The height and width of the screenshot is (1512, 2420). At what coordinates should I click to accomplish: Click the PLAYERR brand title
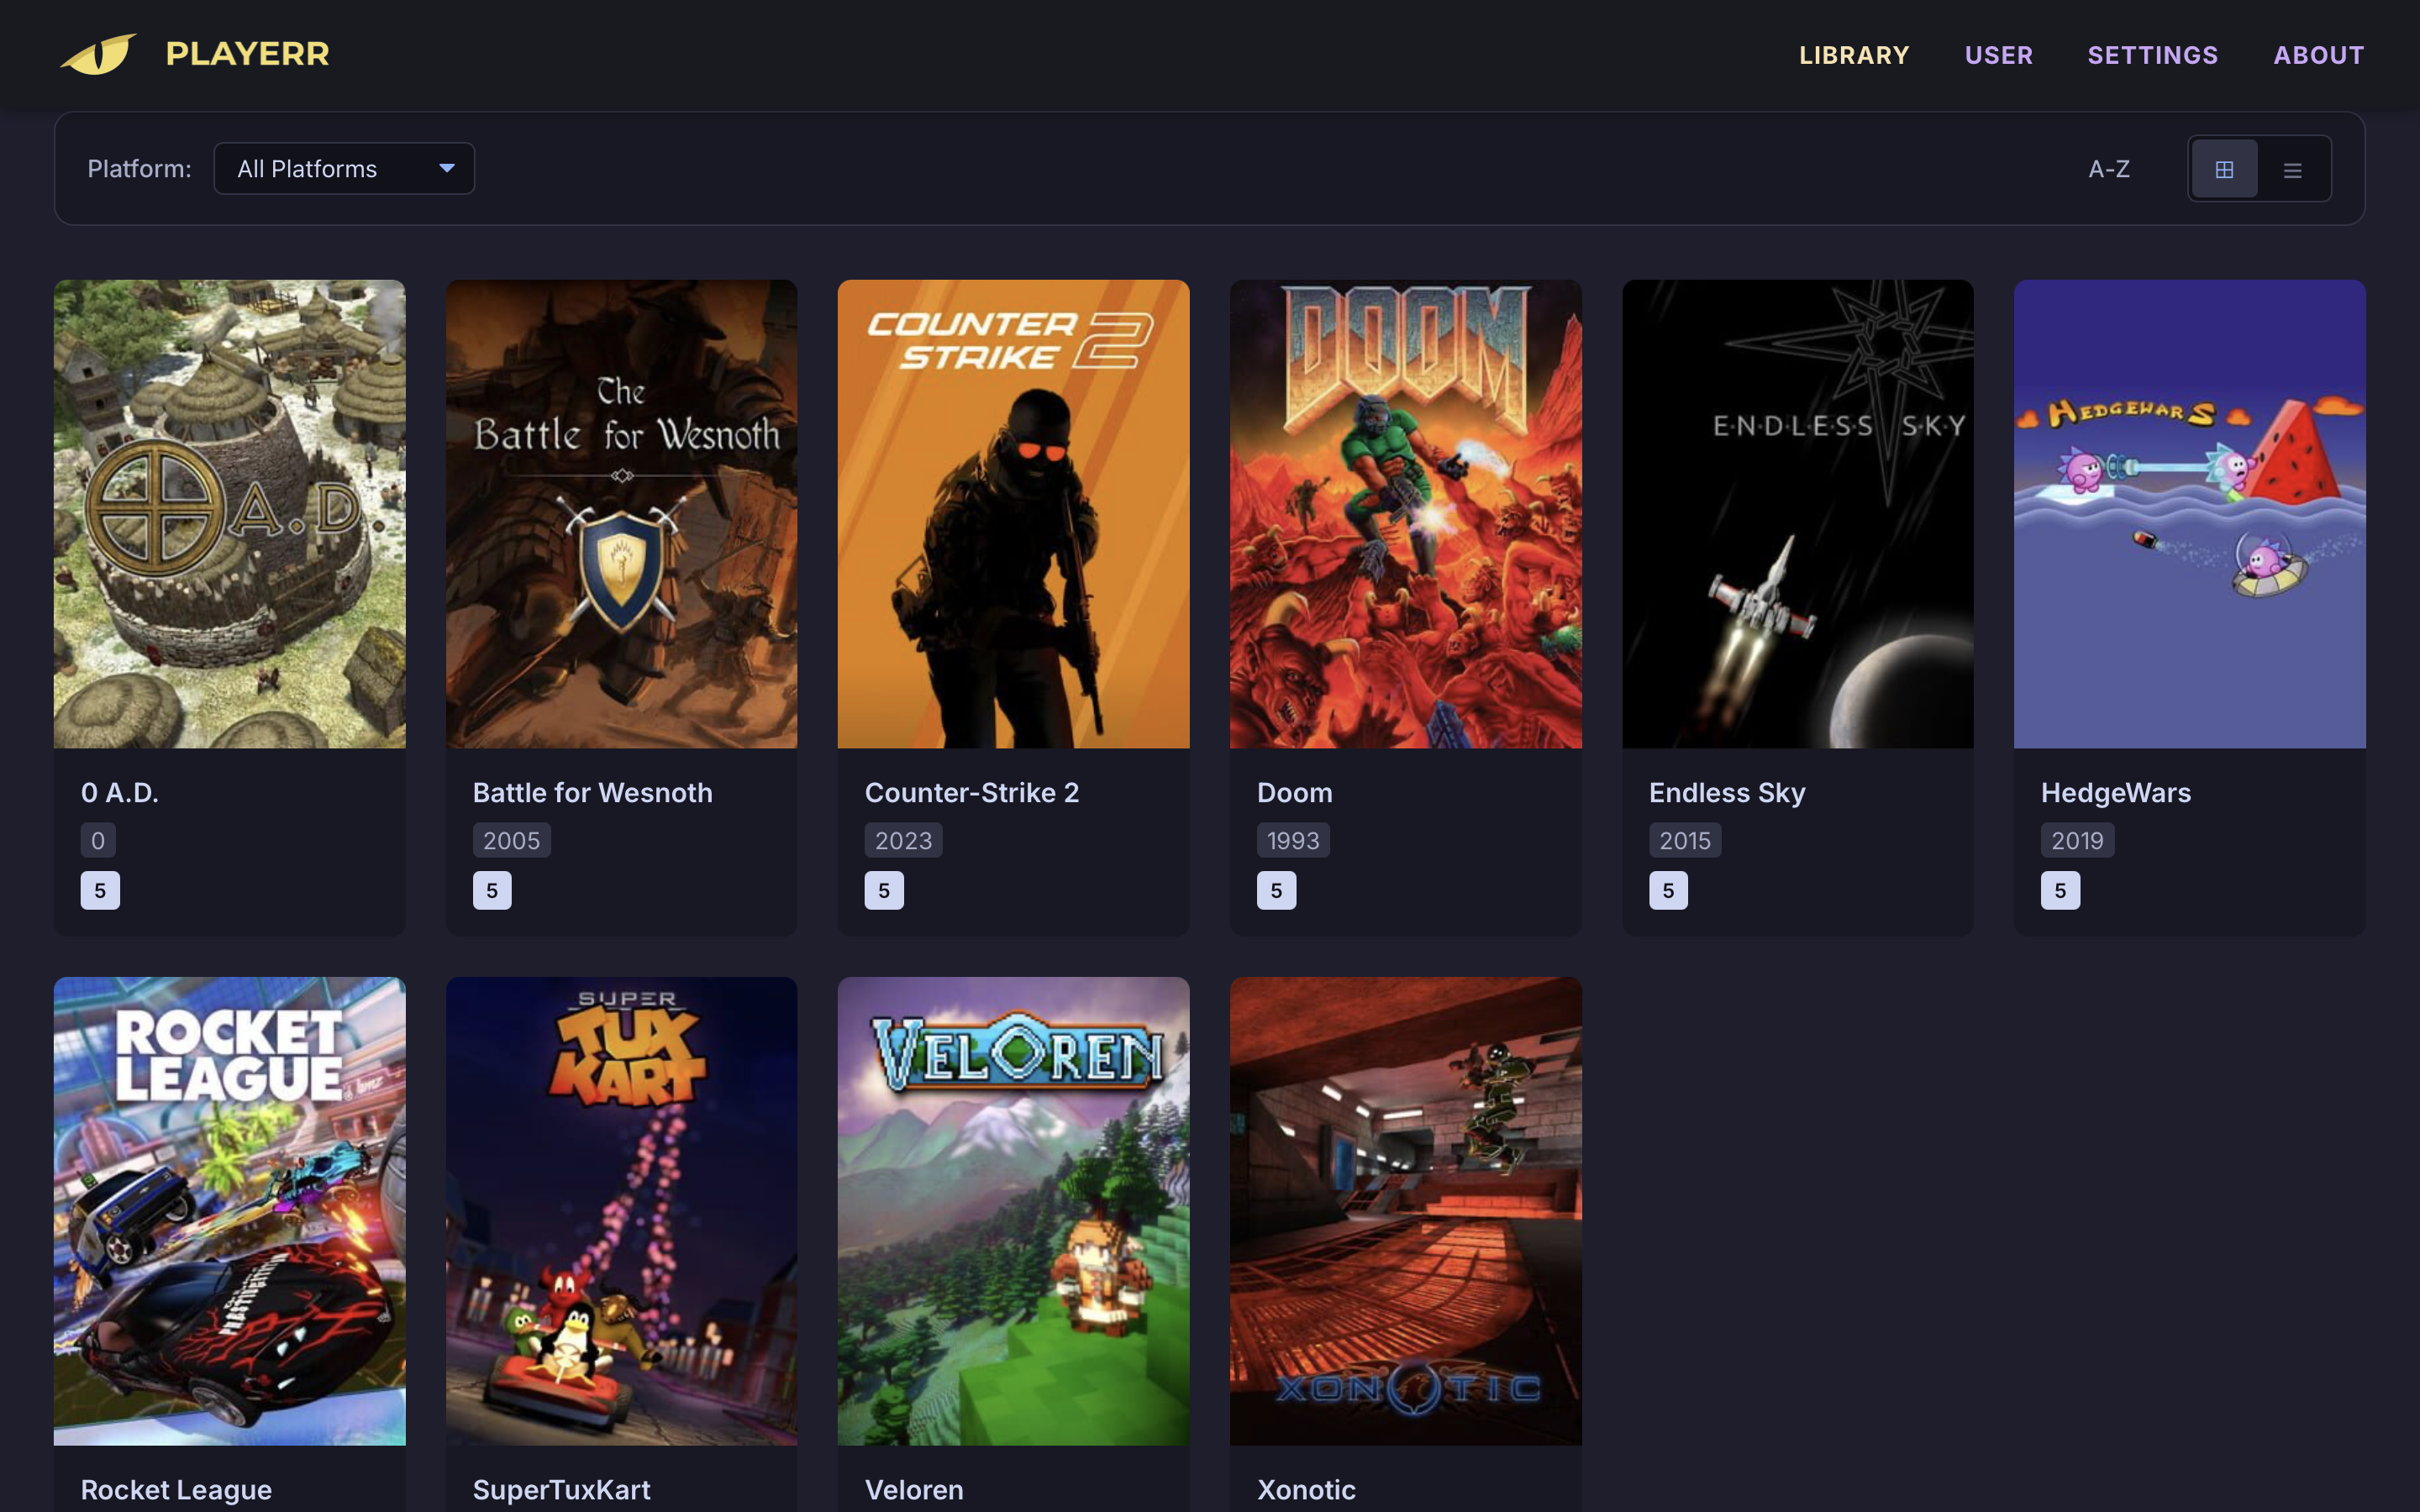pos(247,54)
